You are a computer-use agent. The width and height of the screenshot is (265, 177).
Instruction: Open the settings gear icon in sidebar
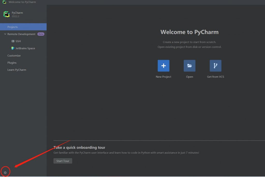tap(5, 173)
